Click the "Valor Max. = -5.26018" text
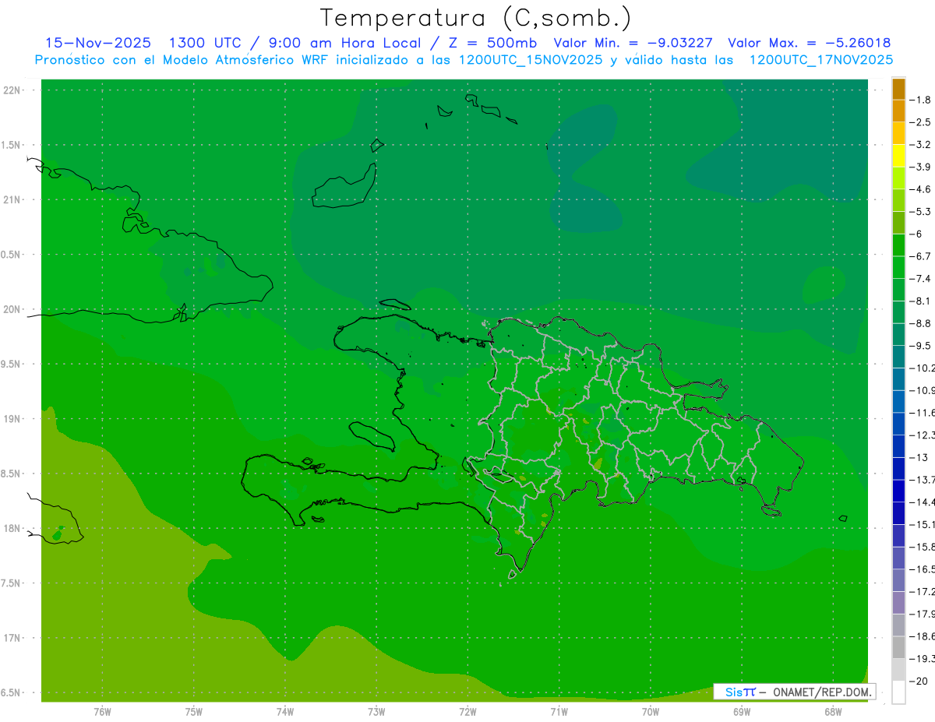935x722 pixels. 809,43
